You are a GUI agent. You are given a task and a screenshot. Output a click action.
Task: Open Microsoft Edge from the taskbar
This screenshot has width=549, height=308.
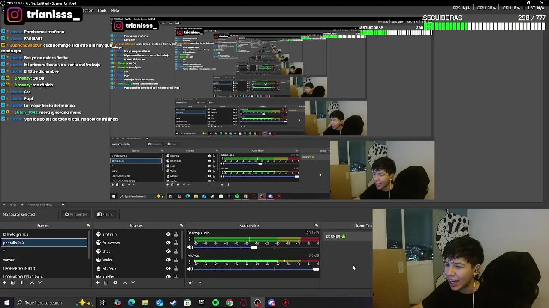pyautogui.click(x=131, y=303)
